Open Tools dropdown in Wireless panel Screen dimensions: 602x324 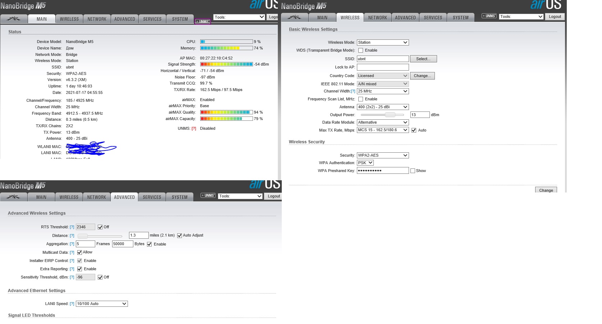pos(521,16)
